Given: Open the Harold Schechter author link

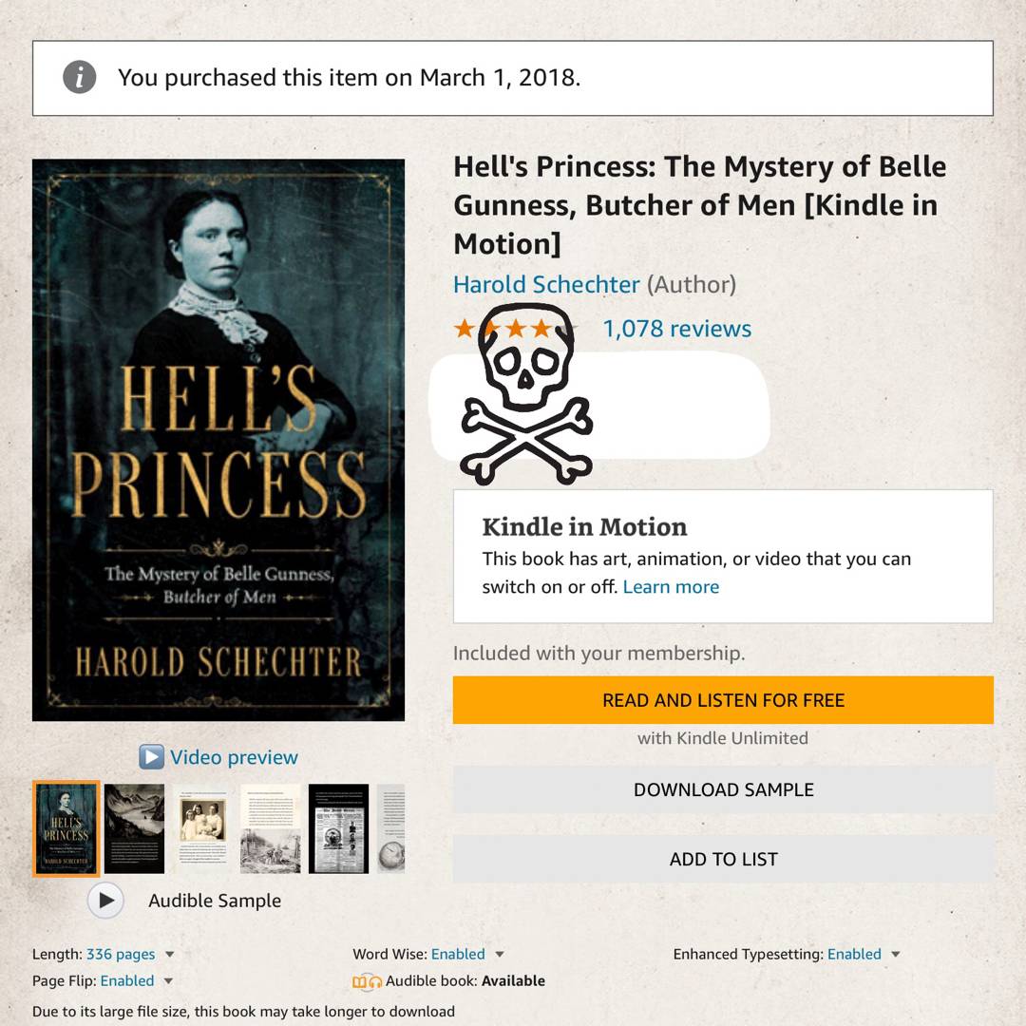Looking at the screenshot, I should (x=546, y=284).
